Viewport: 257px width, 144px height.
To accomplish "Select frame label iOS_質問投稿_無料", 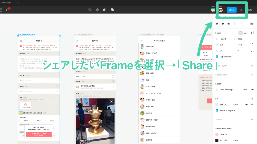I will 26,35.
